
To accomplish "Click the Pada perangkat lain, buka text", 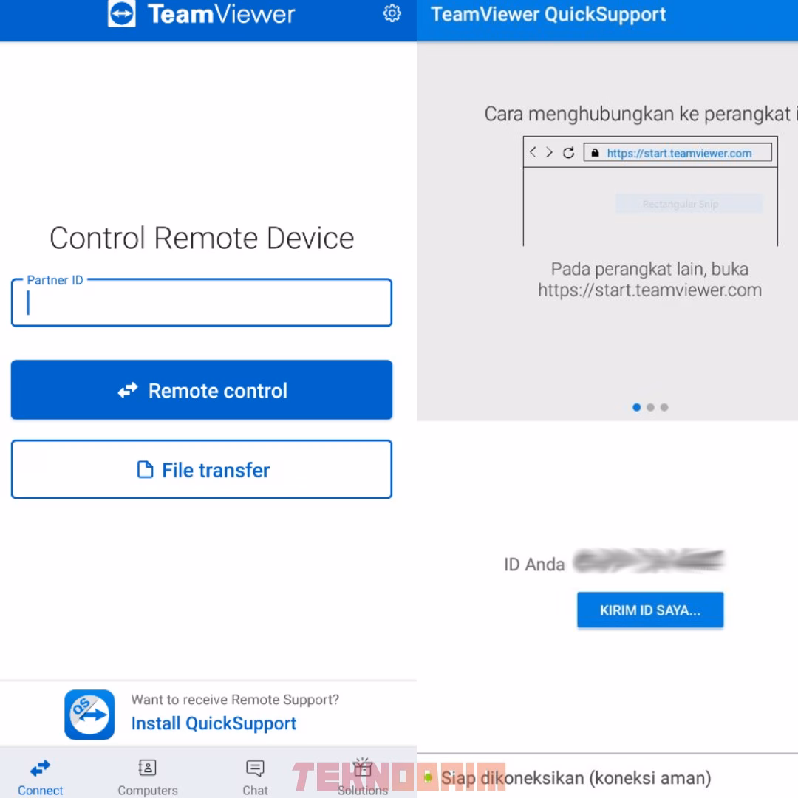I will coord(650,269).
